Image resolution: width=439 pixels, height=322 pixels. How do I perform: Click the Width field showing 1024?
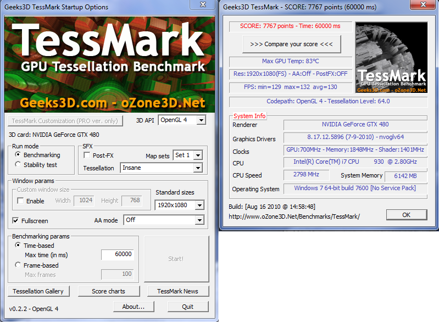pos(84,201)
